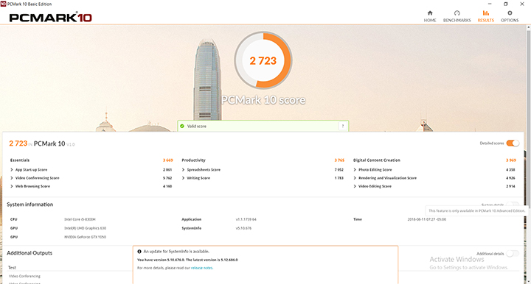Click the vertical scrollbar on right edge
The image size is (531, 284).
[x=528, y=118]
